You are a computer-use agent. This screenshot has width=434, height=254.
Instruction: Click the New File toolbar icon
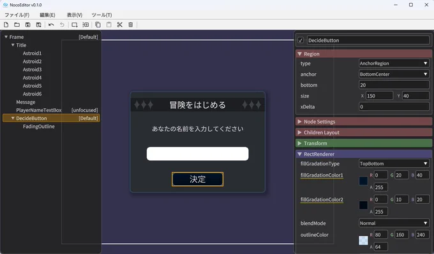pos(6,25)
